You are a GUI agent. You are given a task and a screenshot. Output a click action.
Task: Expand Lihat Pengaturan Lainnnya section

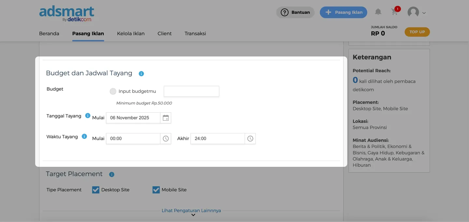[x=191, y=211]
